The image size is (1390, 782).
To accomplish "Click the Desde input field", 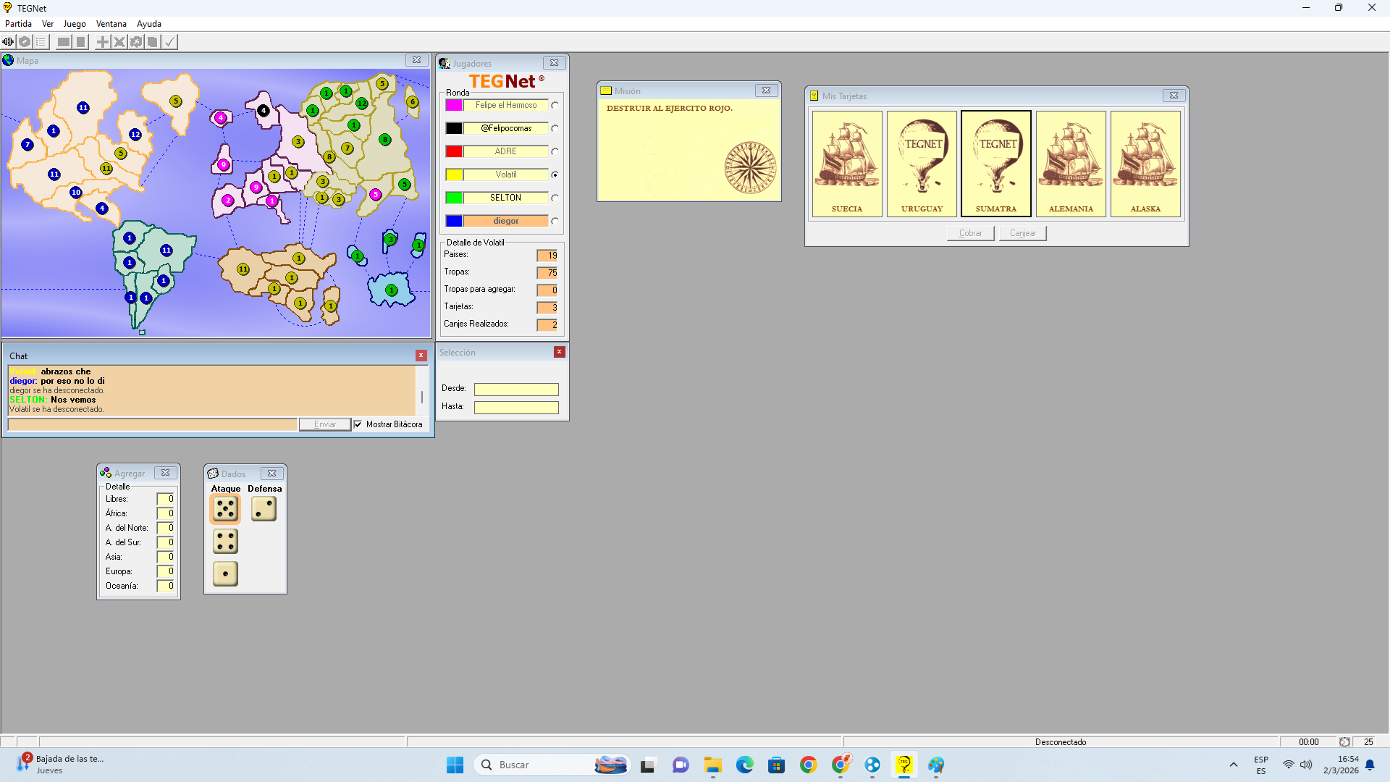I will (x=516, y=390).
